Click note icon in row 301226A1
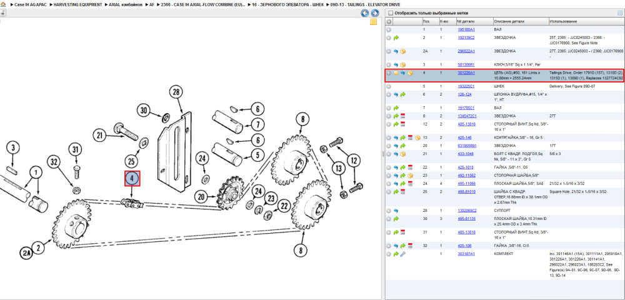Screen dimensions: 625x300 click(396, 73)
